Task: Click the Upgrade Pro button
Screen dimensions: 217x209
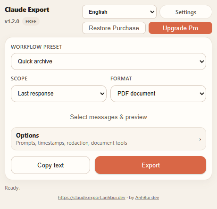Action: point(180,28)
